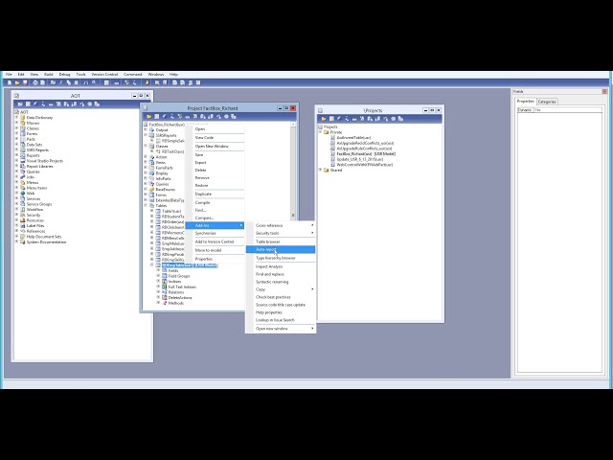Click the Jobs node icon in AOT
Image resolution: width=613 pixels, height=460 pixels.
23,176
